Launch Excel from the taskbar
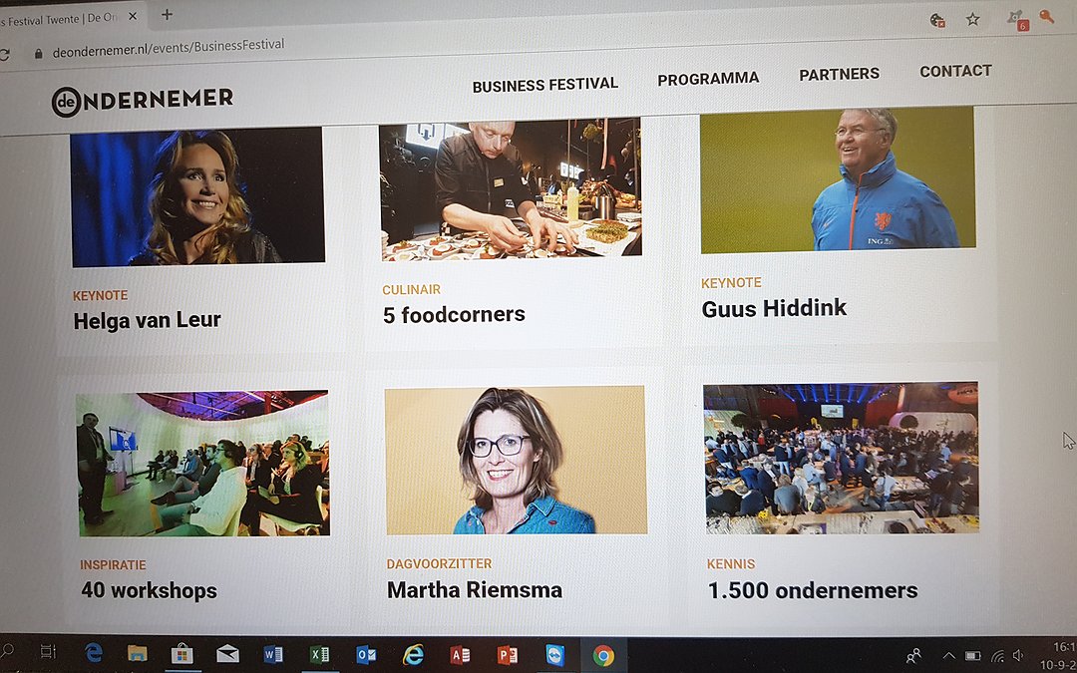 pos(319,655)
